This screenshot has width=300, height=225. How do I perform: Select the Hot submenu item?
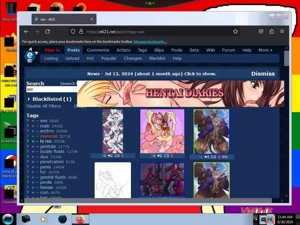(x=90, y=58)
